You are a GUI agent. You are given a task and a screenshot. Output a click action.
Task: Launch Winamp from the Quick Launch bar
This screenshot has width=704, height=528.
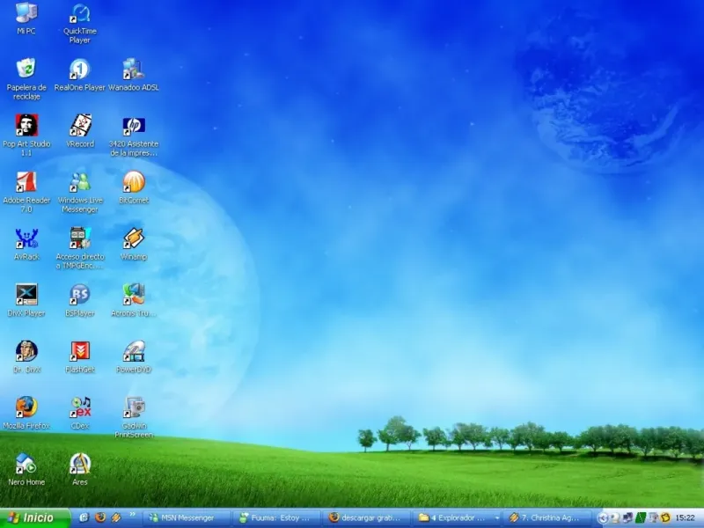[116, 517]
